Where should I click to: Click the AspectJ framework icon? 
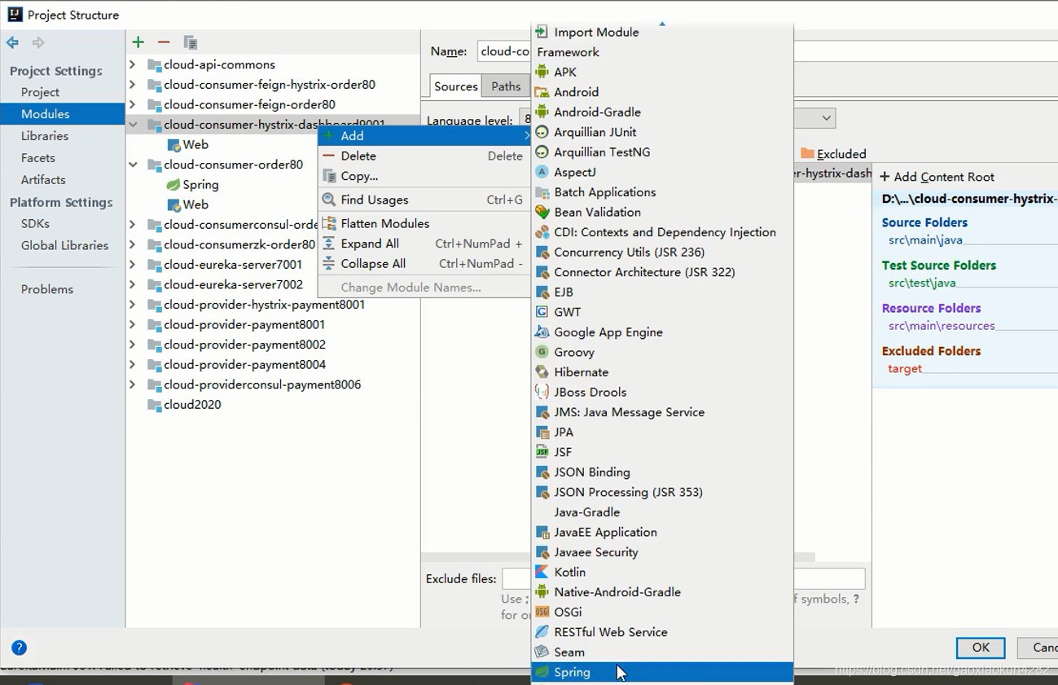pyautogui.click(x=542, y=172)
